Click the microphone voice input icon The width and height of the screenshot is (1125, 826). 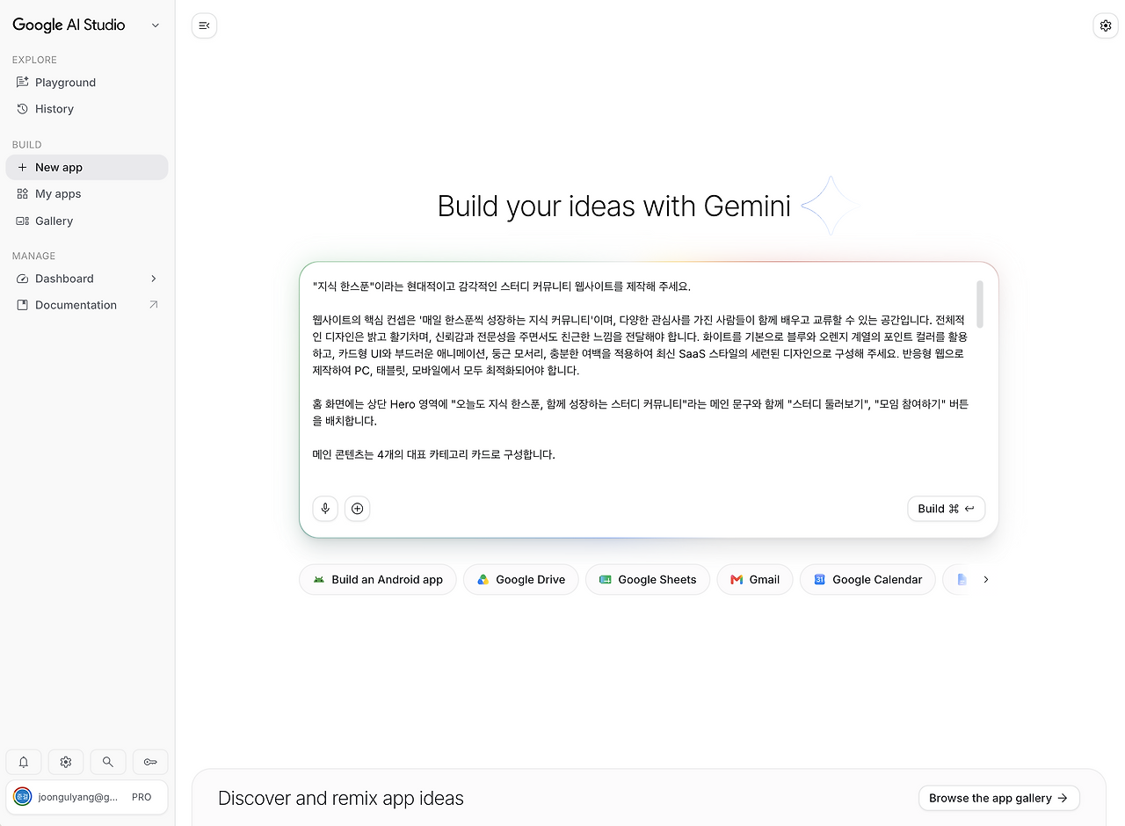click(x=325, y=509)
